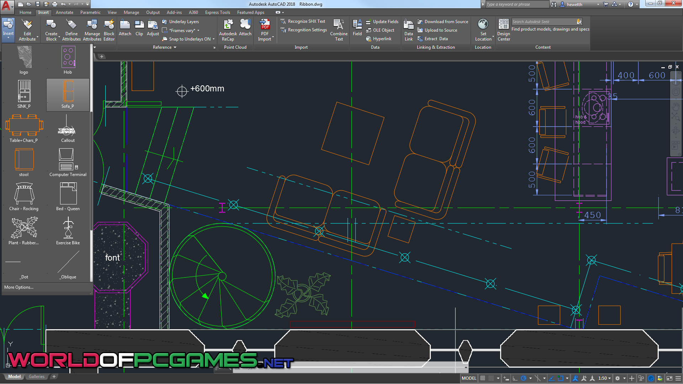Open the Help question mark icon
This screenshot has height=384, width=683.
[x=631, y=4]
